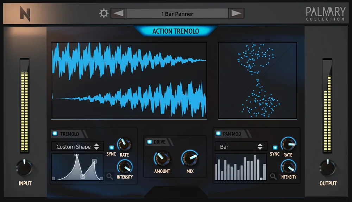Toggle the Tremolo Sync button

[111, 147]
